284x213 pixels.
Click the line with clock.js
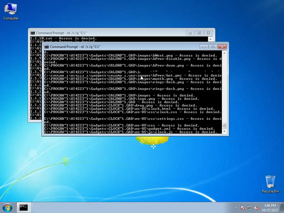pyautogui.click(x=131, y=132)
